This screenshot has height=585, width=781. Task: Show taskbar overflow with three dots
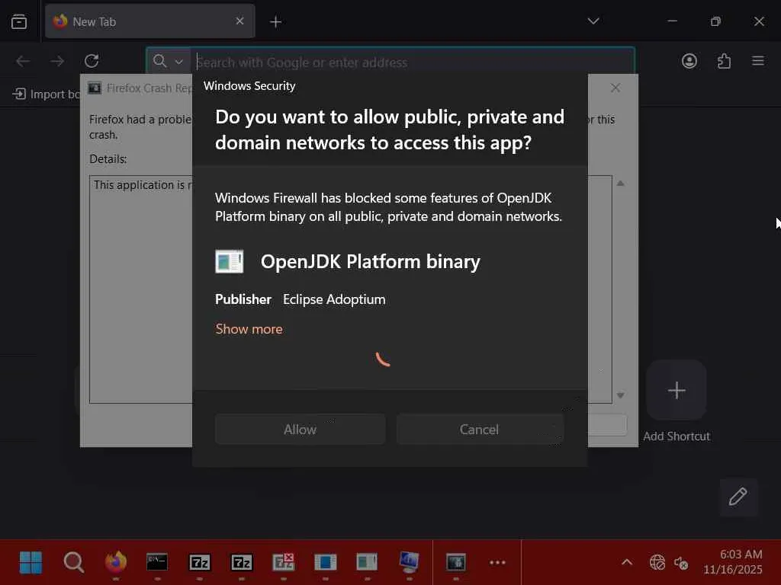coord(497,563)
